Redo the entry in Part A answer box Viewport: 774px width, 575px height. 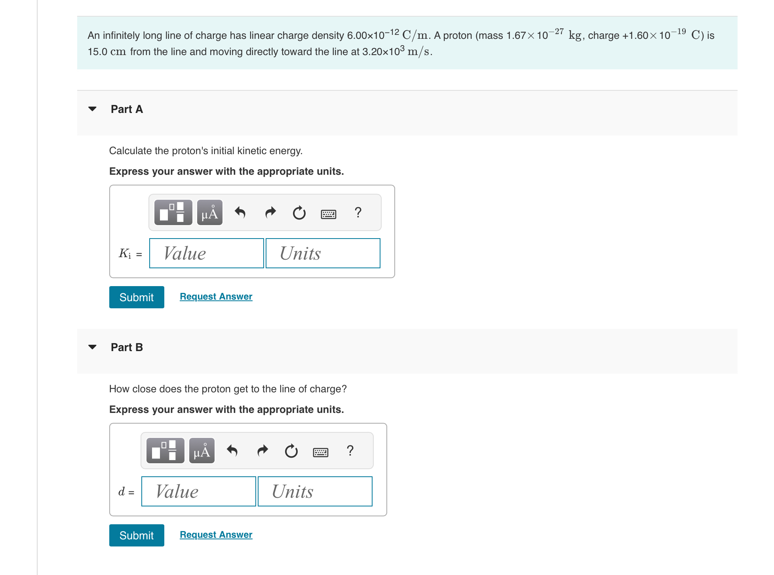point(270,213)
